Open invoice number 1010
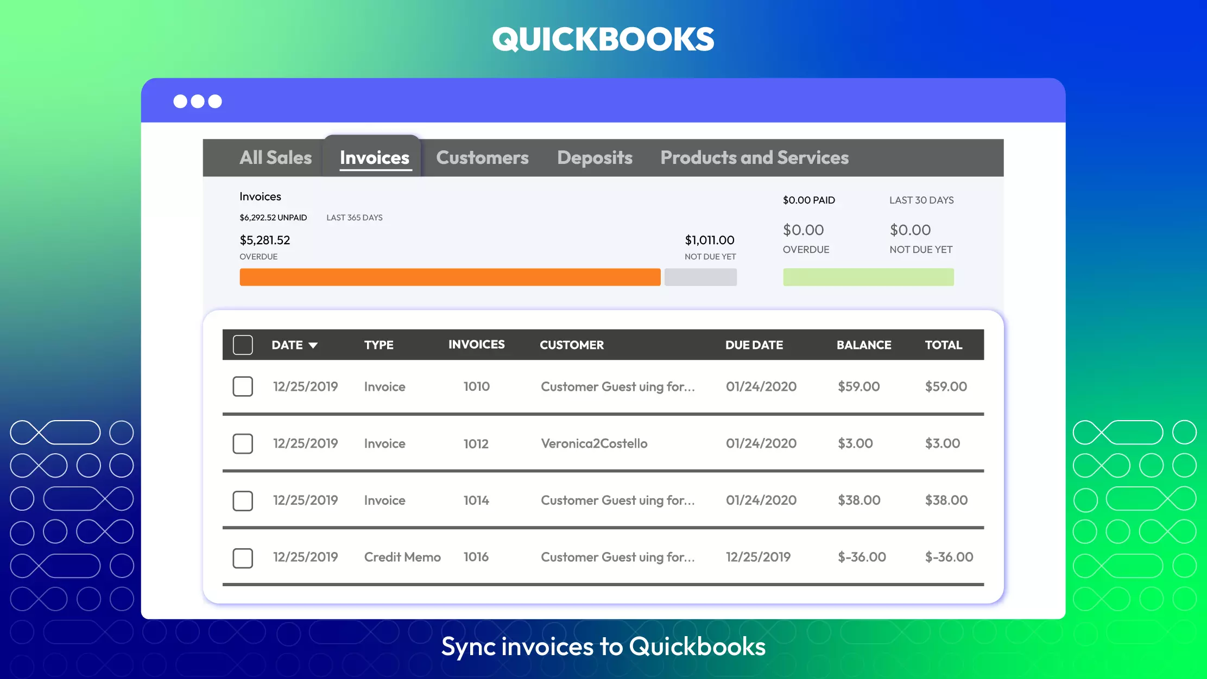The width and height of the screenshot is (1207, 679). 477,386
